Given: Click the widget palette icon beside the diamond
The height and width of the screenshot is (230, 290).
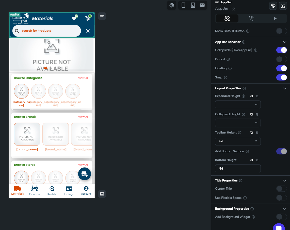Looking at the screenshot, I should pos(283,6).
